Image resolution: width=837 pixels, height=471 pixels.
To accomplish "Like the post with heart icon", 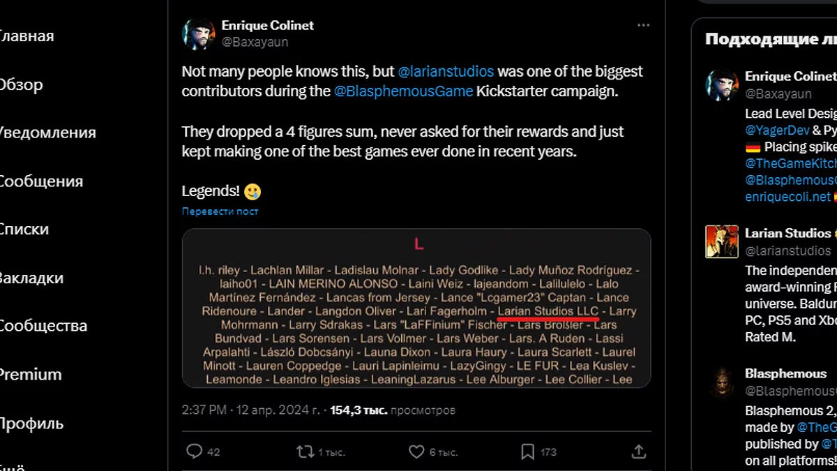I will pyautogui.click(x=416, y=451).
